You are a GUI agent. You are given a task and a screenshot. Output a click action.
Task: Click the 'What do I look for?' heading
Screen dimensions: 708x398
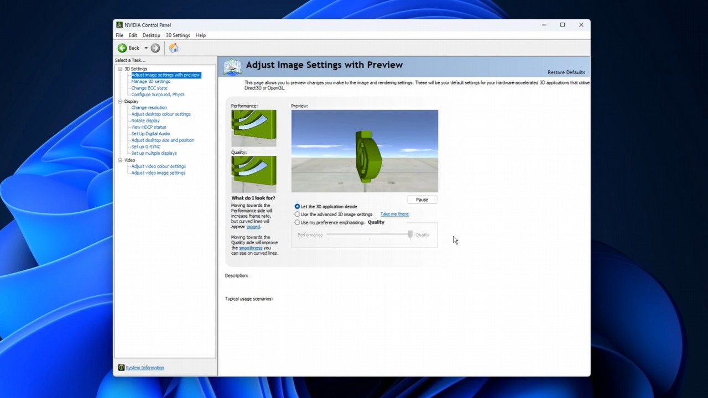(253, 198)
